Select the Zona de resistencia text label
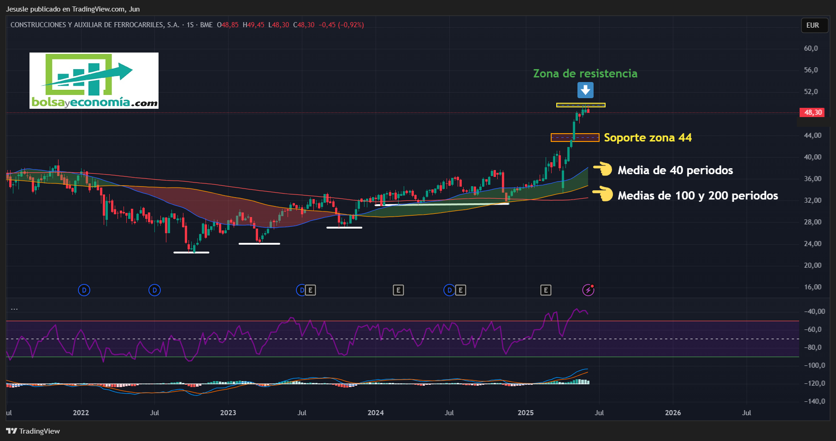Screen dimensions: 836x441 (585, 73)
